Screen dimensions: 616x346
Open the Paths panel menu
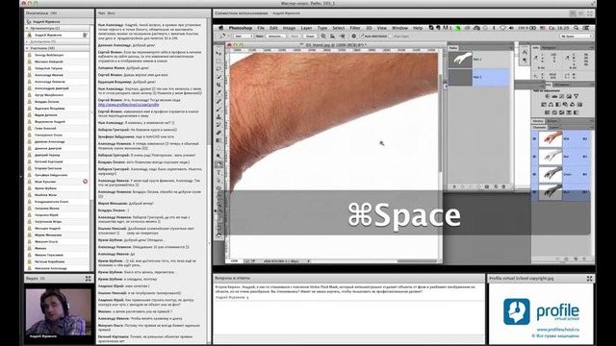tap(510, 48)
